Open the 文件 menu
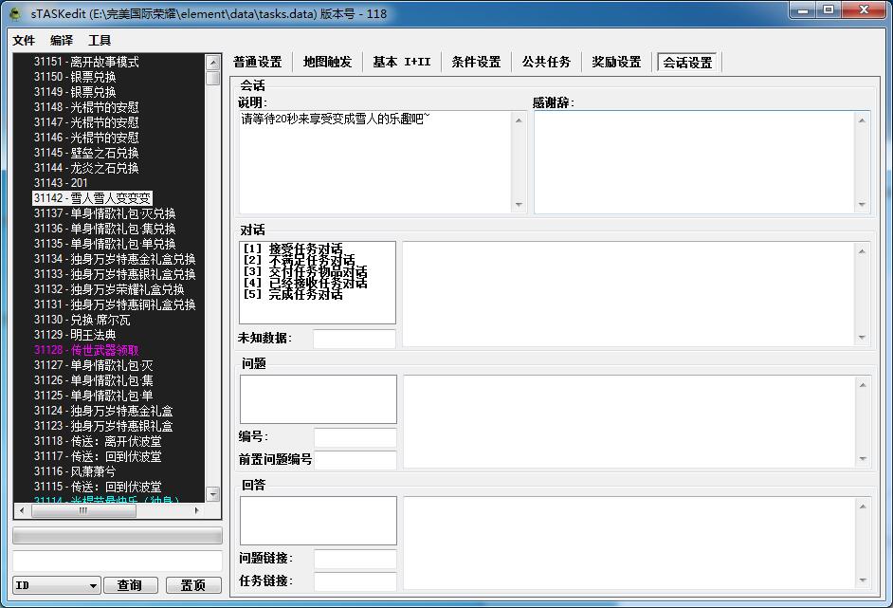893x608 pixels. pyautogui.click(x=24, y=41)
